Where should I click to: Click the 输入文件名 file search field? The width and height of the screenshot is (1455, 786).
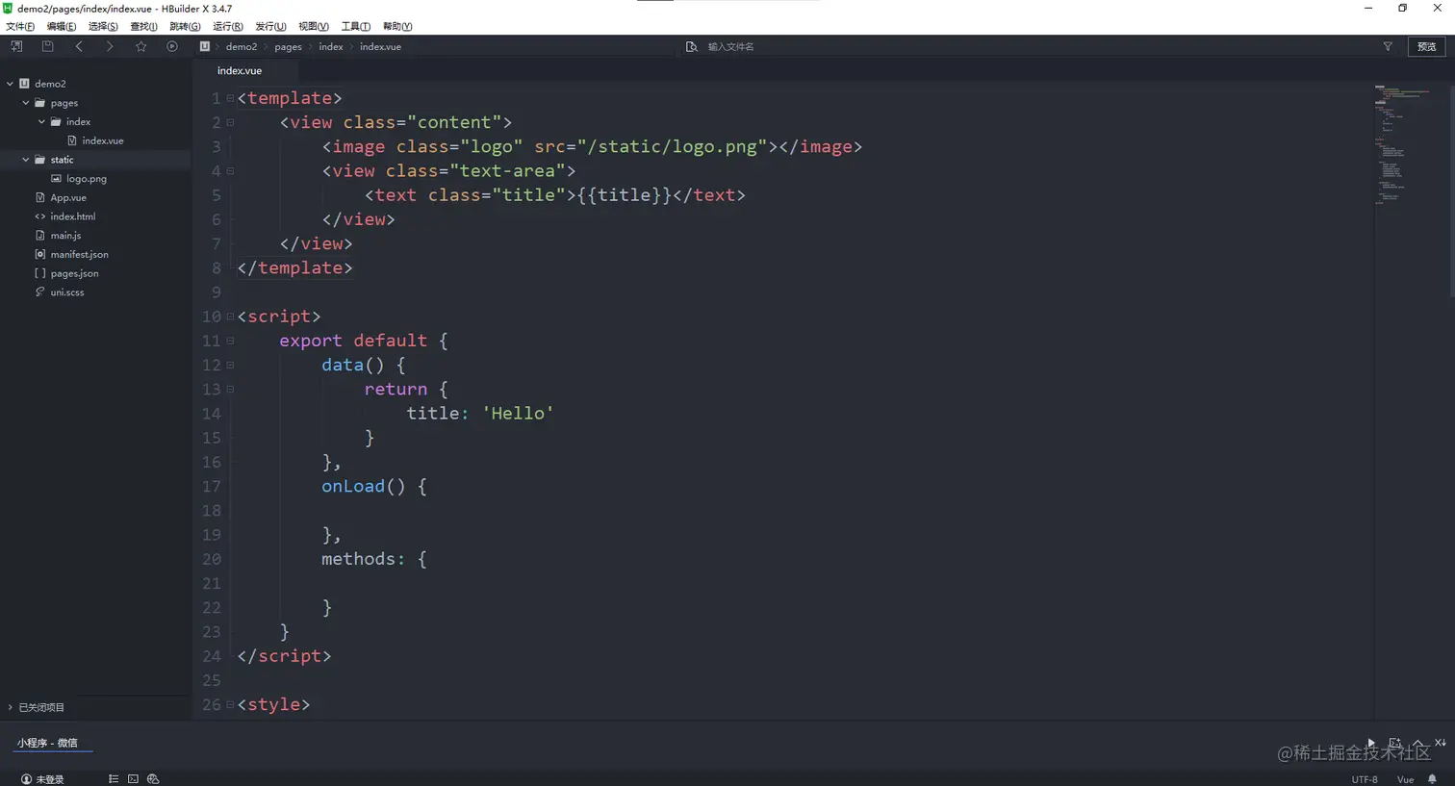tap(731, 46)
